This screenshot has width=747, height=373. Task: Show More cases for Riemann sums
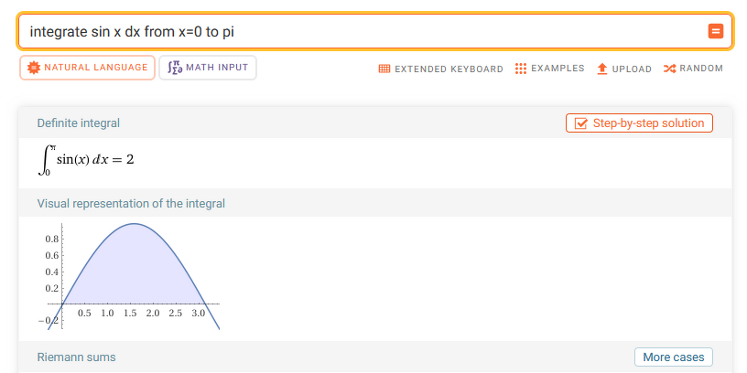(x=673, y=357)
